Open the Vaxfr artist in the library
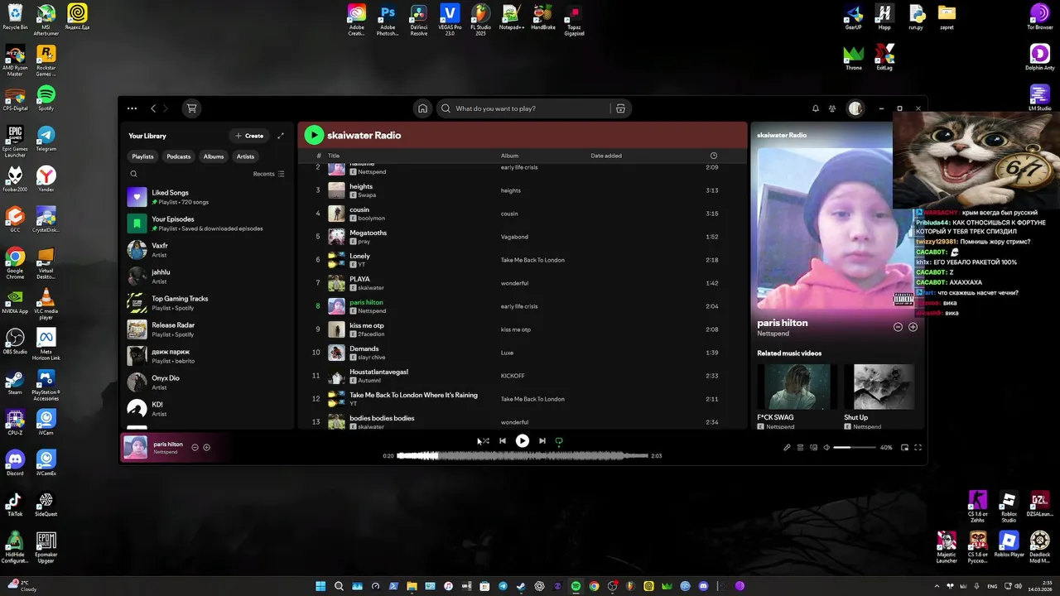This screenshot has width=1060, height=596. click(x=207, y=250)
